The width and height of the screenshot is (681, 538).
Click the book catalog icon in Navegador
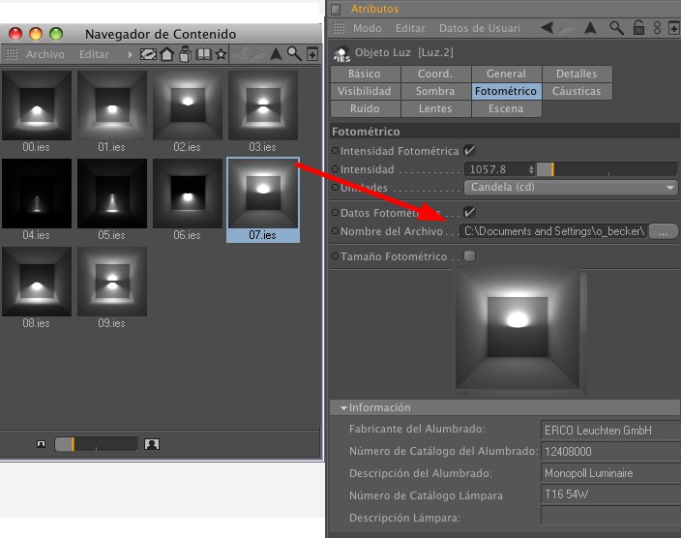click(x=203, y=54)
